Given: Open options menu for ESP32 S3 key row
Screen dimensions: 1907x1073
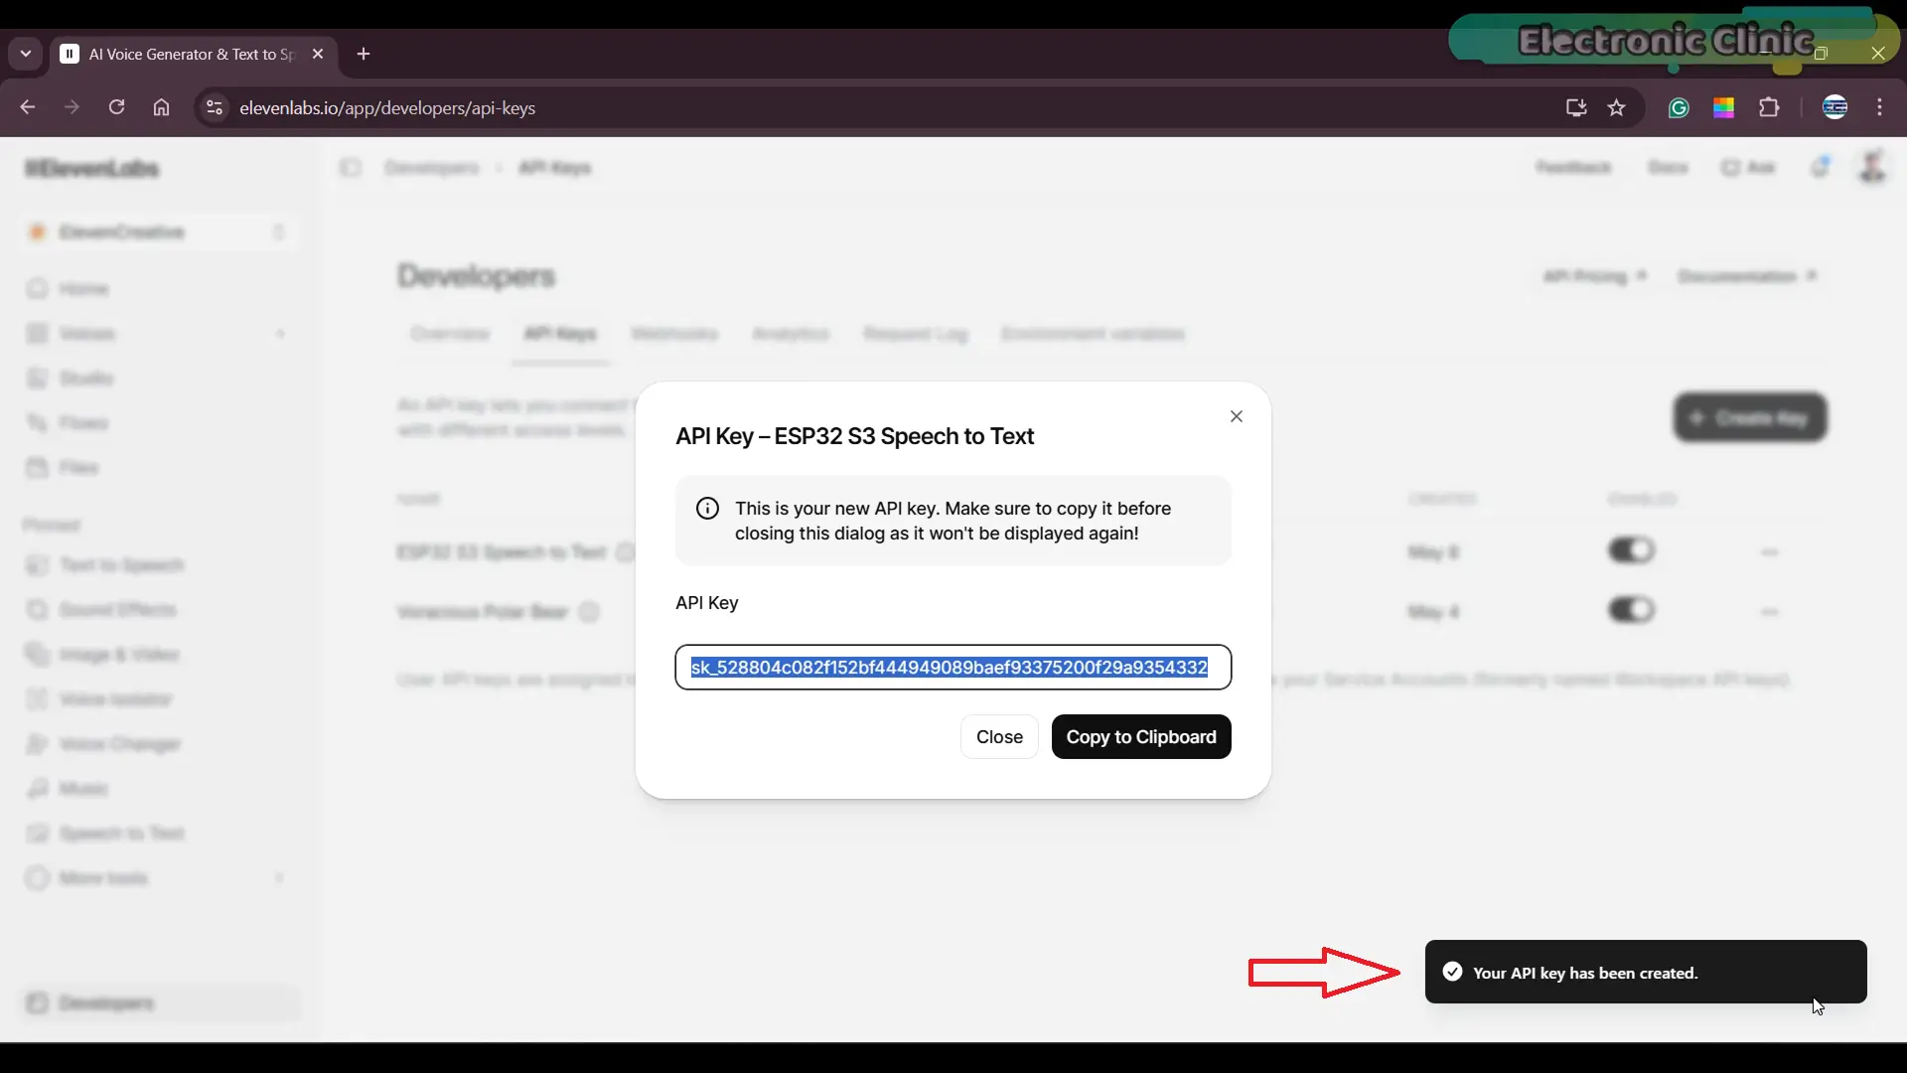Looking at the screenshot, I should [1770, 551].
